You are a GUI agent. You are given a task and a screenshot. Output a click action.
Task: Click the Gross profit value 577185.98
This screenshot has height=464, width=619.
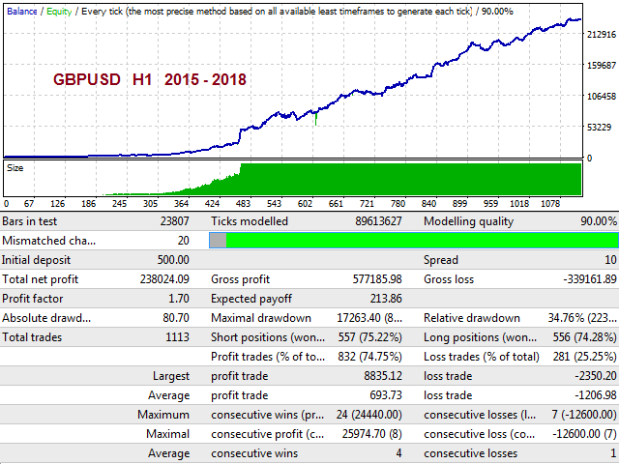pyautogui.click(x=377, y=279)
